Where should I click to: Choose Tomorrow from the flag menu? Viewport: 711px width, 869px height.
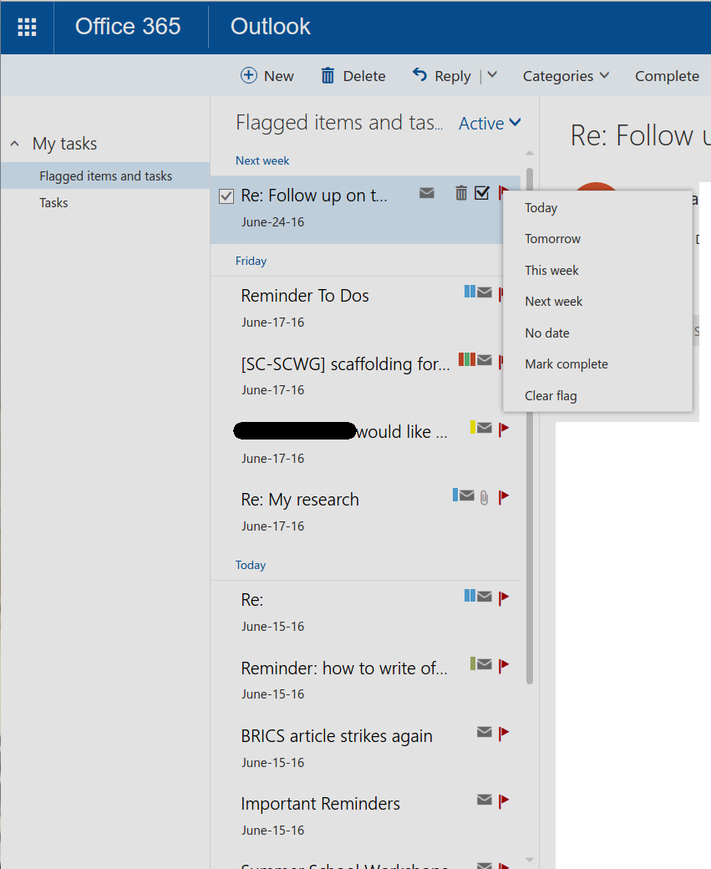pos(597,239)
